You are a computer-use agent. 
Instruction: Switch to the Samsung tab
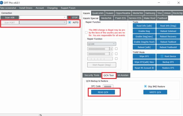150,13
